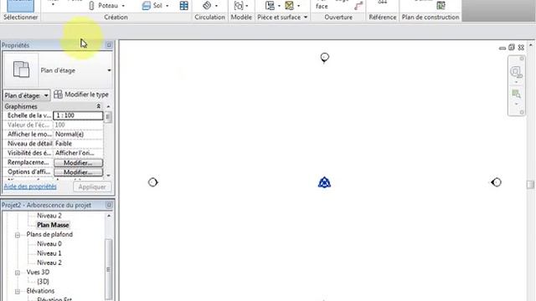This screenshot has width=536, height=301.
Task: Click the Création panel label
Action: click(116, 17)
